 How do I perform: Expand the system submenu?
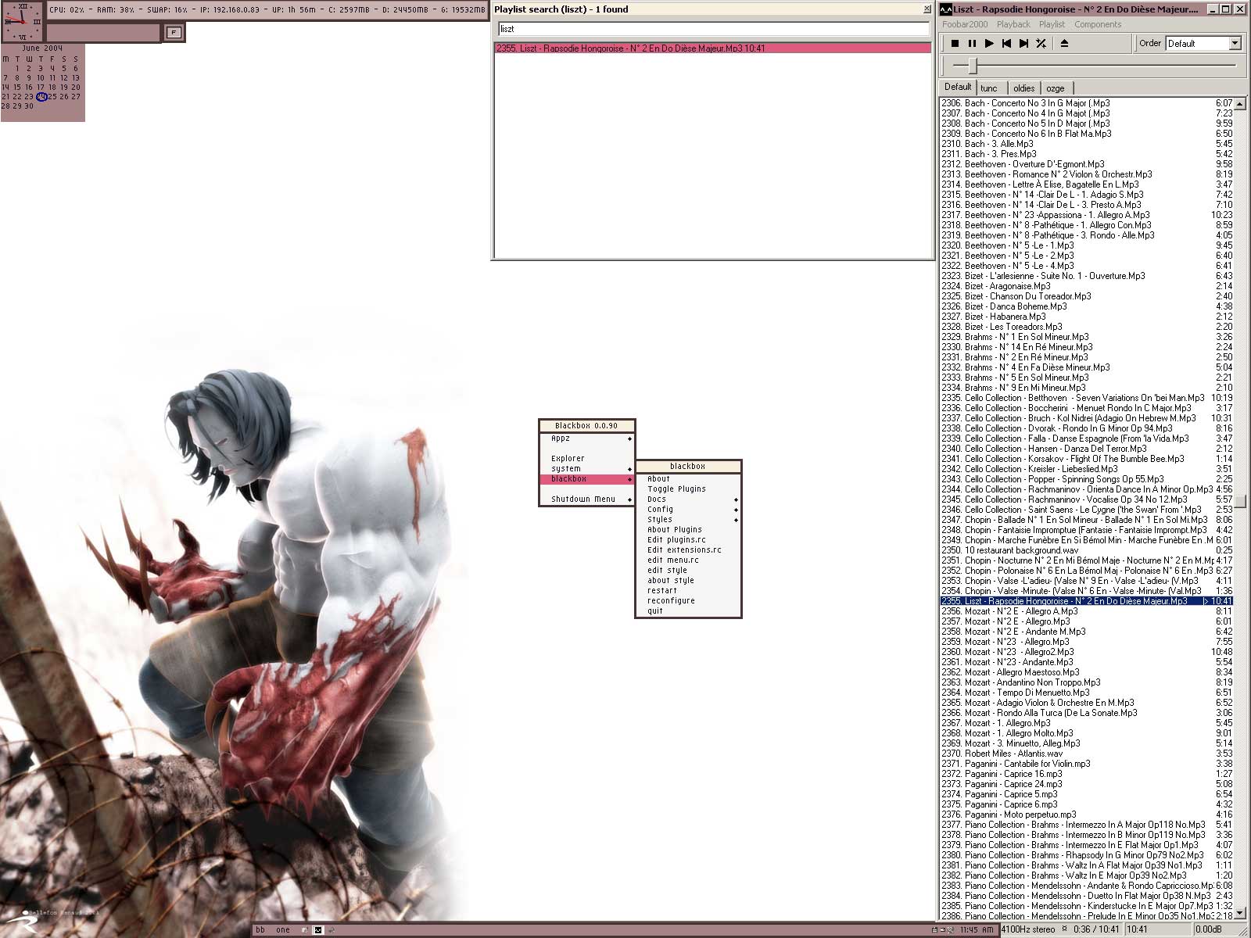coord(586,469)
